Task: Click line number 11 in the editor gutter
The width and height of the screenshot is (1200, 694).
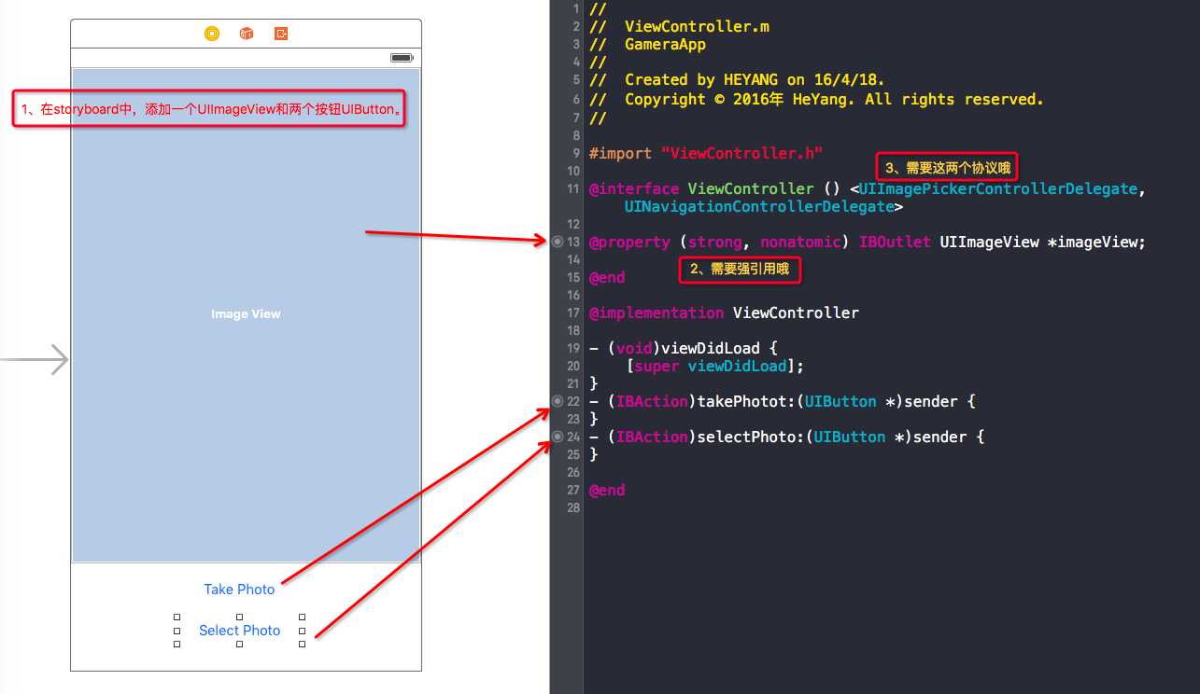Action: (x=572, y=188)
